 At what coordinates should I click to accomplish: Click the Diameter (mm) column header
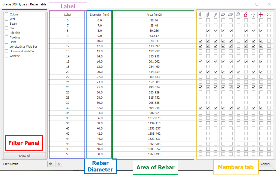(99, 15)
